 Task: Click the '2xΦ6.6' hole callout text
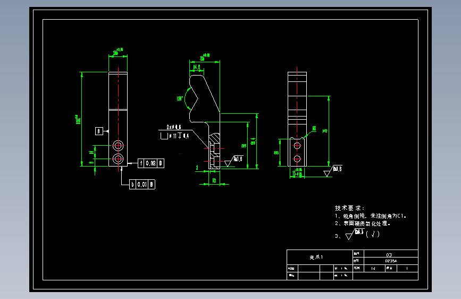tap(174, 127)
